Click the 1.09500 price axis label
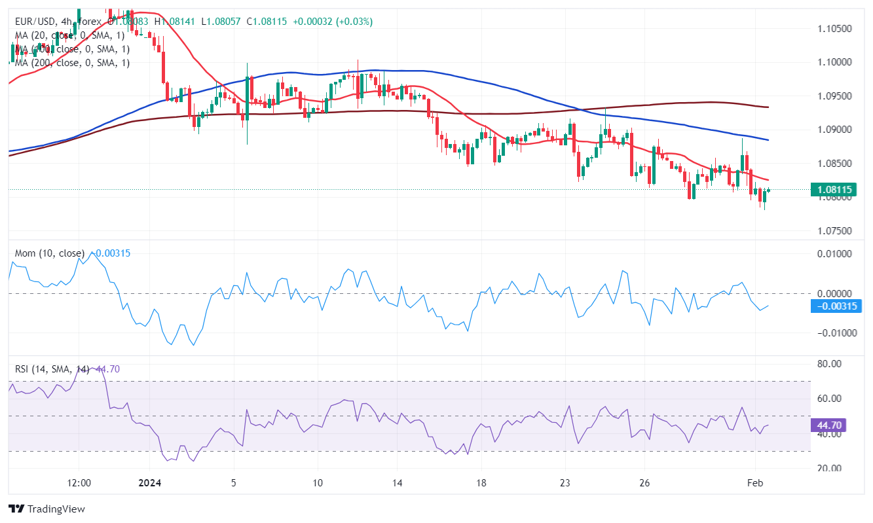This screenshot has width=873, height=523. point(834,96)
